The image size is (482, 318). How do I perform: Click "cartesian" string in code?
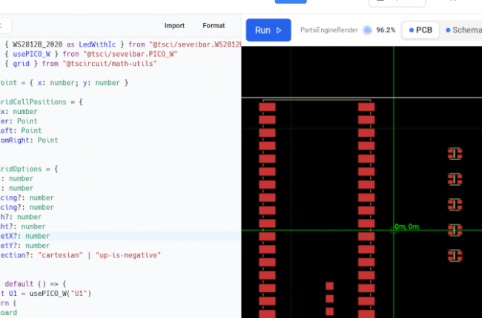coord(60,255)
